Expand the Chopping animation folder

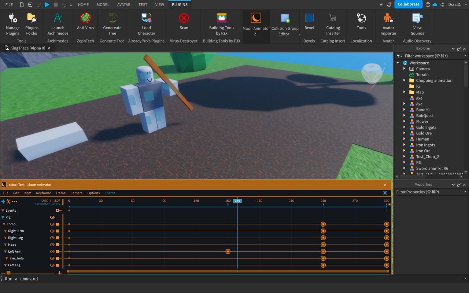pyautogui.click(x=405, y=81)
